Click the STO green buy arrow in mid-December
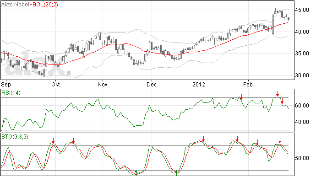316x177 pixels. [x=176, y=173]
